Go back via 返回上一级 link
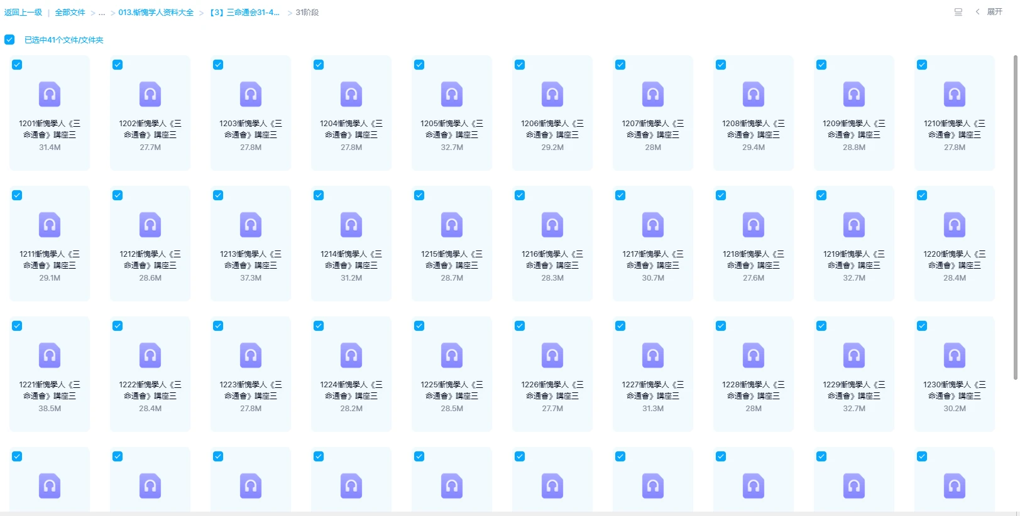The height and width of the screenshot is (516, 1020). coord(23,13)
